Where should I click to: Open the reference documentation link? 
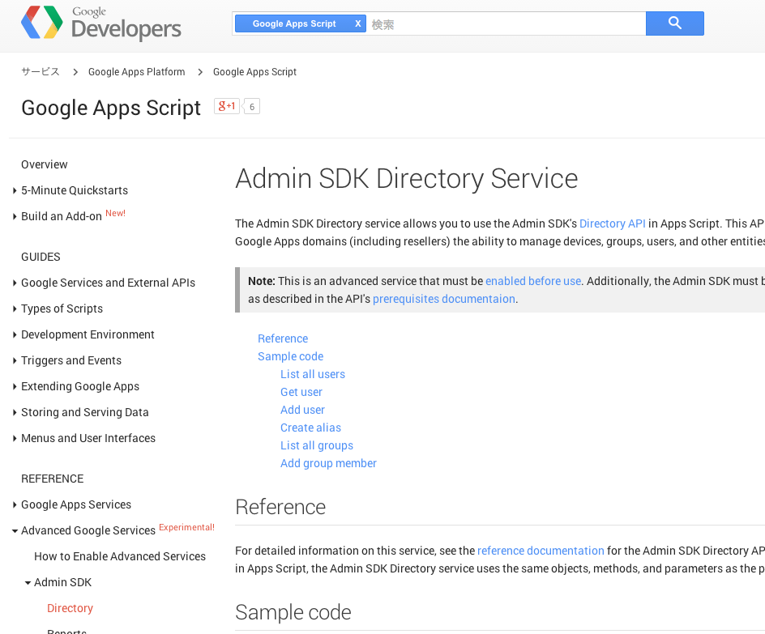(541, 551)
